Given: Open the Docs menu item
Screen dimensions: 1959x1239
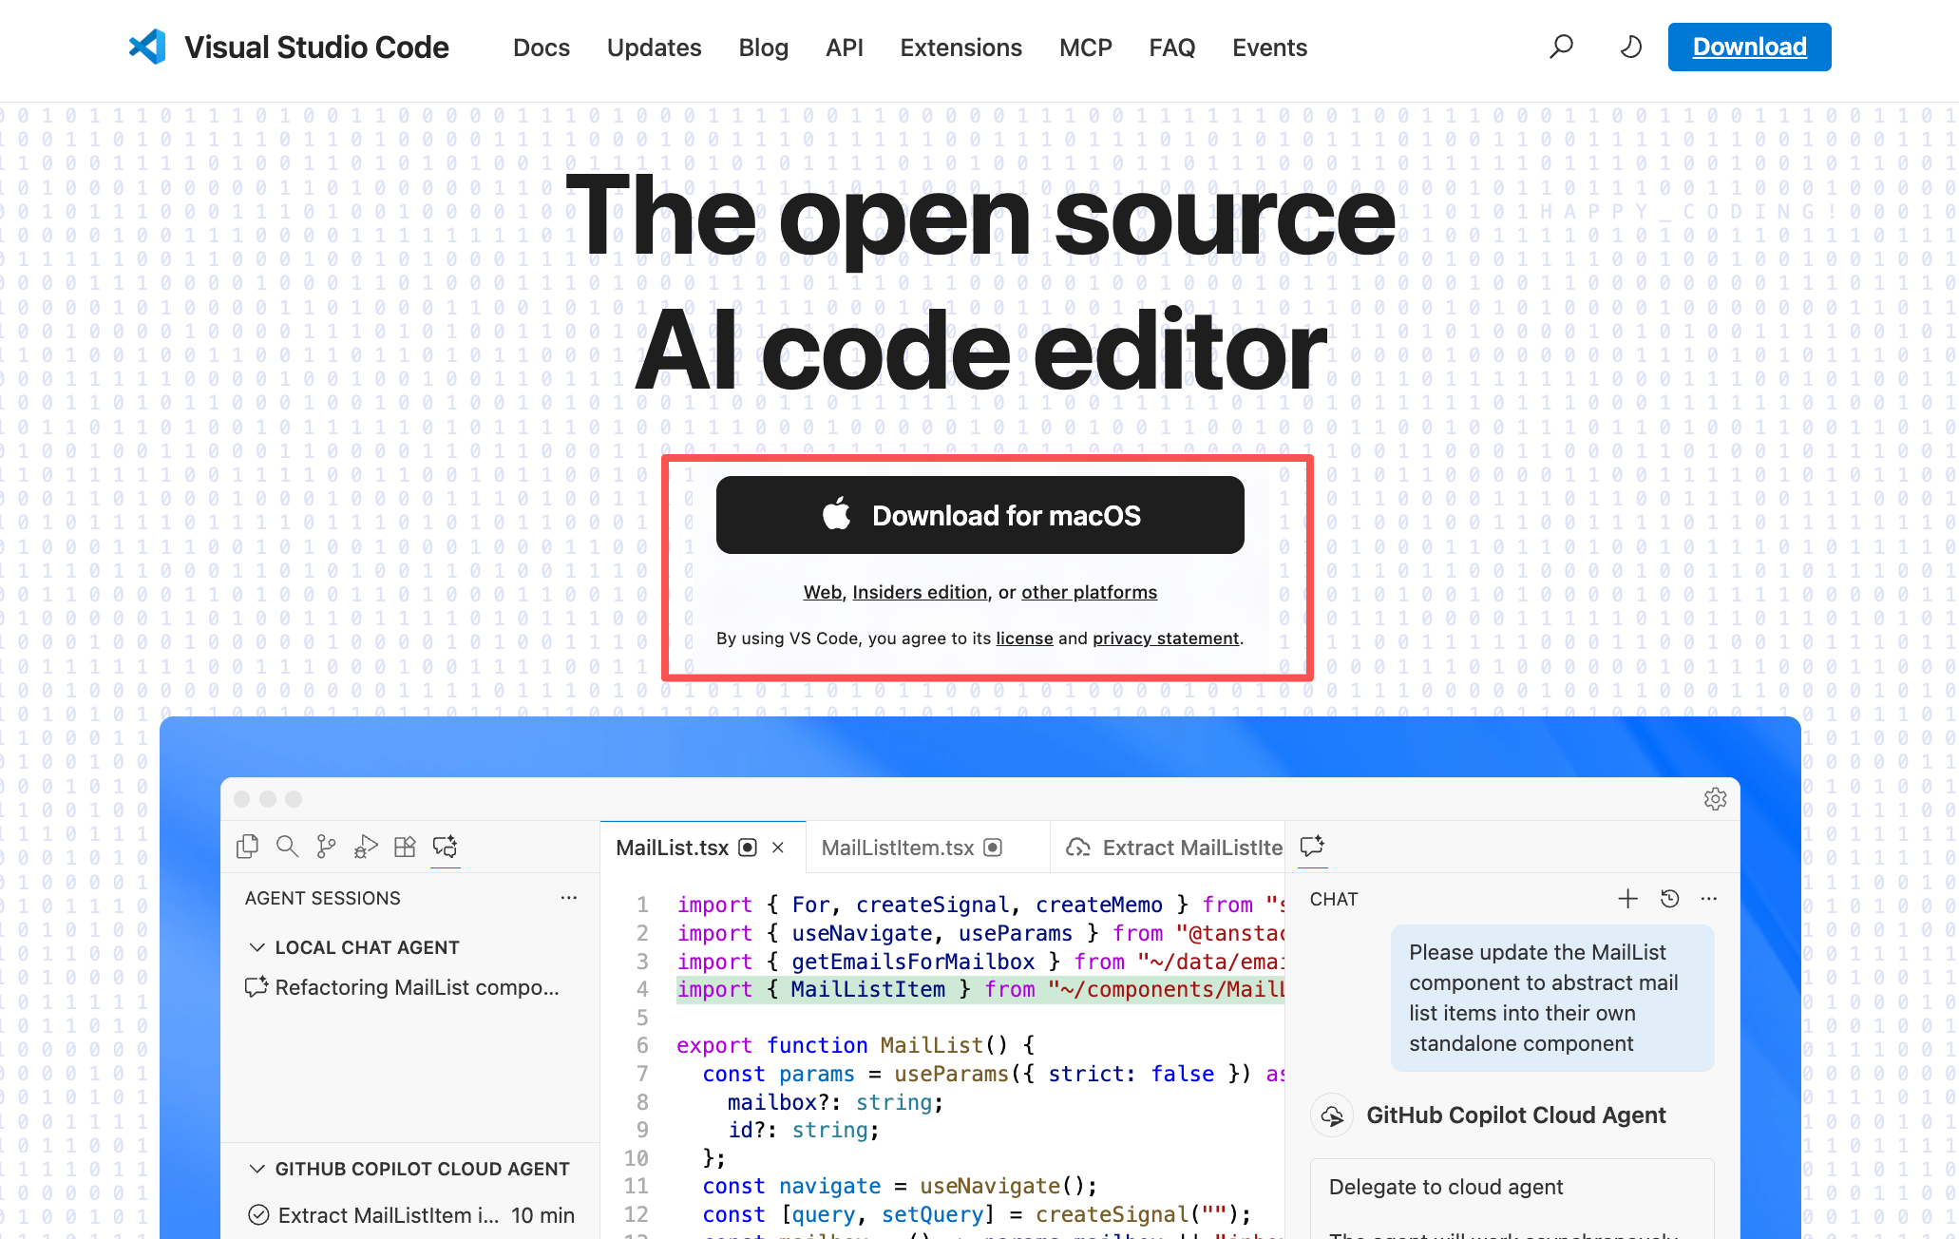Looking at the screenshot, I should [541, 47].
